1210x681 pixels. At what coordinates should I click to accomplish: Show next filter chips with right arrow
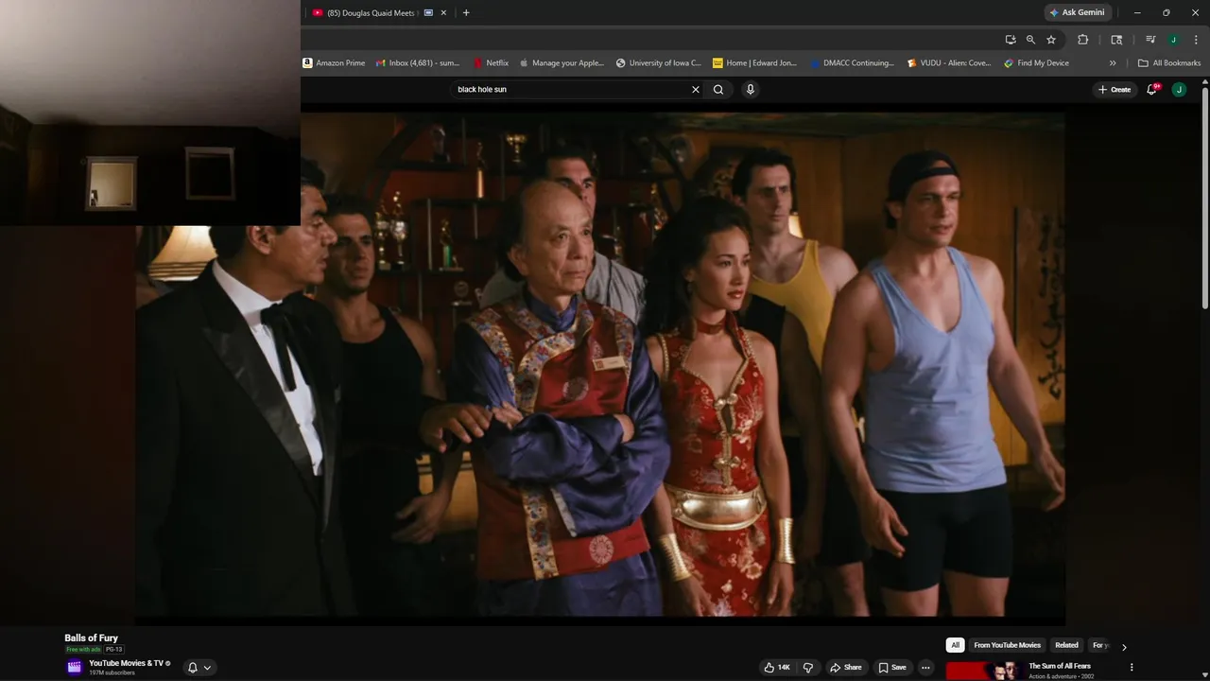[1124, 647]
